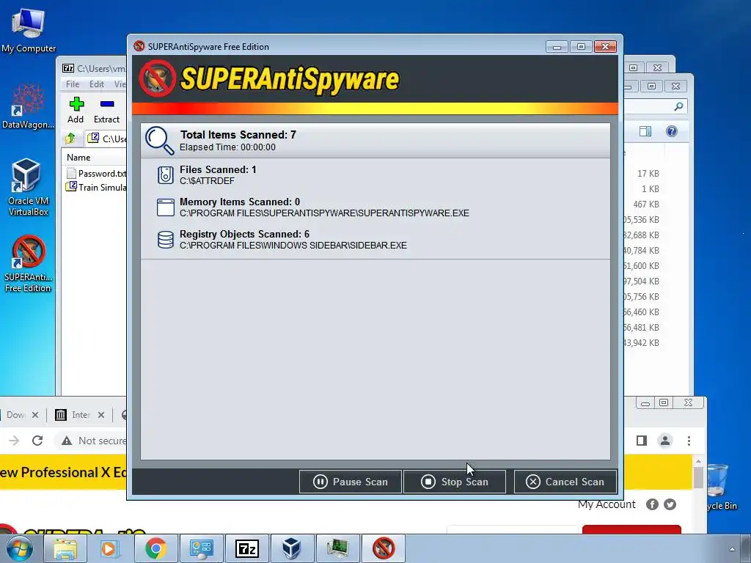Screen dimensions: 751x563
Task: Cancel the scan in progress
Action: pos(565,482)
